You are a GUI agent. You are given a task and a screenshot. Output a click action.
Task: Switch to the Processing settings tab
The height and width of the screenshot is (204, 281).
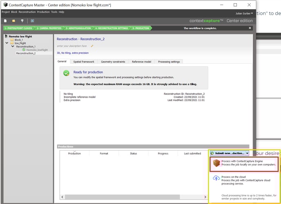(169, 61)
